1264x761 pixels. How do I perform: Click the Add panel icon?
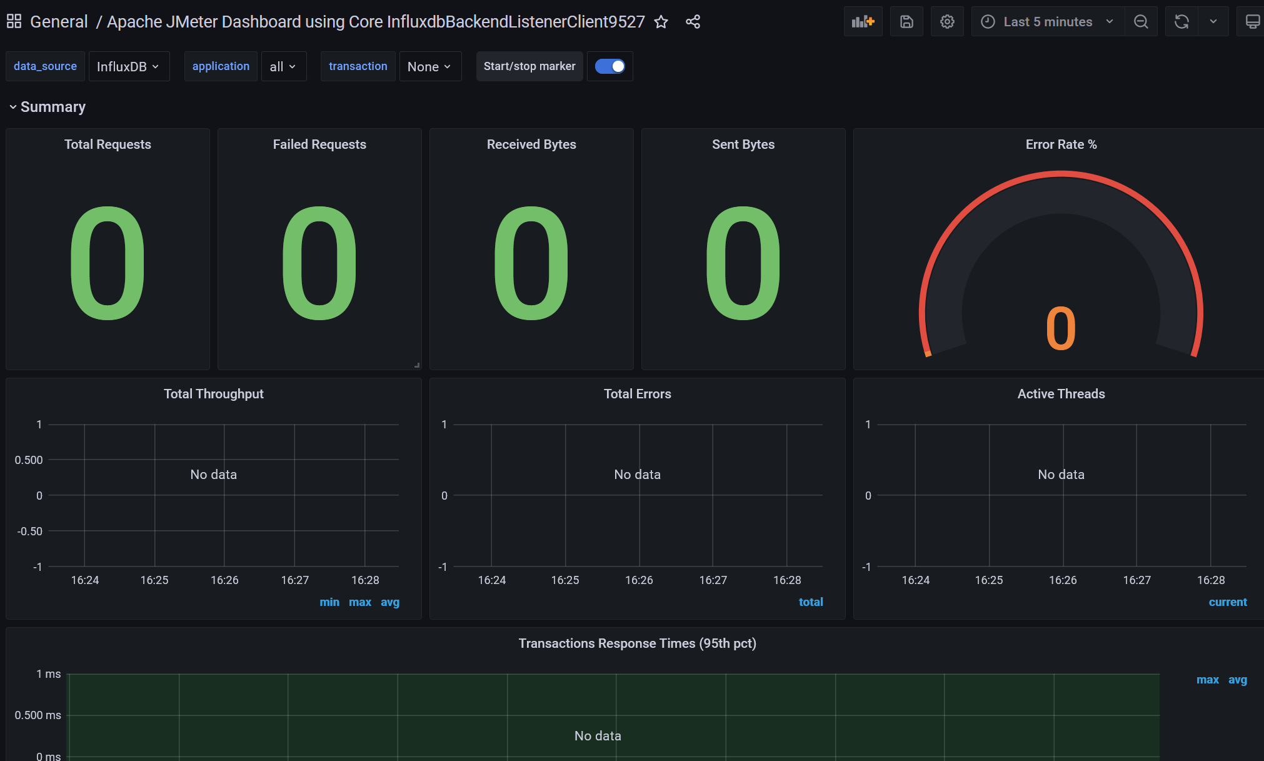[x=863, y=22]
